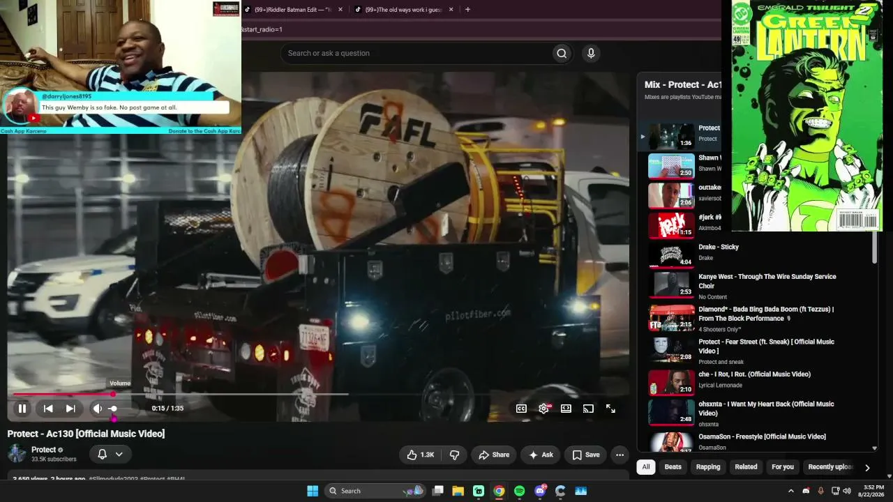Image resolution: width=893 pixels, height=502 pixels.
Task: Open the #jerk 1:15 thumbnail
Action: point(671,225)
